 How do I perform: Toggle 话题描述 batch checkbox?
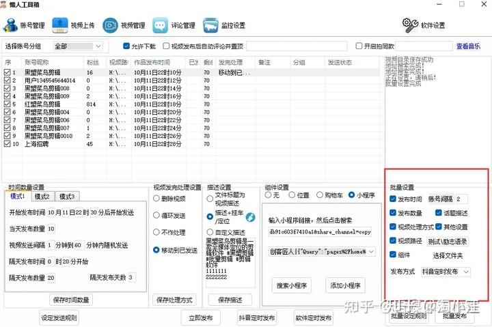439,213
